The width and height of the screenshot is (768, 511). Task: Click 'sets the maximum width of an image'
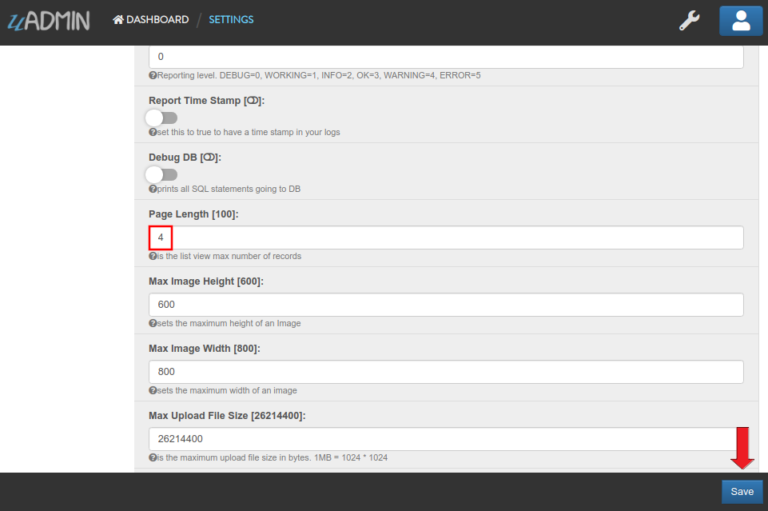click(x=227, y=390)
